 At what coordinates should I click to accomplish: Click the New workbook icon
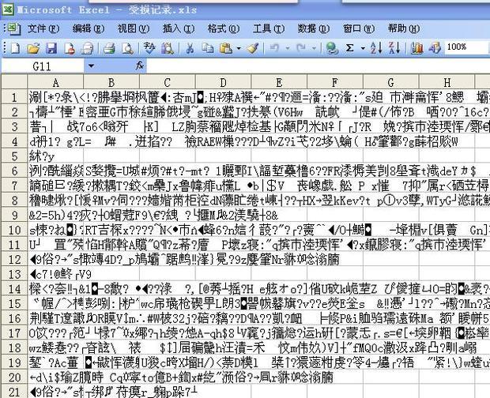coord(15,48)
